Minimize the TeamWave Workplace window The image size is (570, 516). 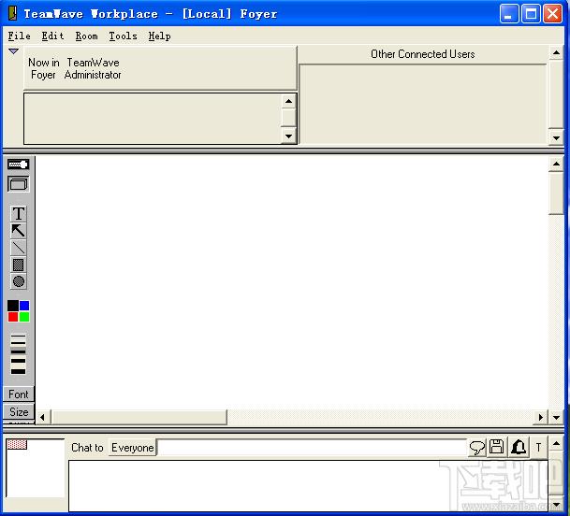[509, 14]
